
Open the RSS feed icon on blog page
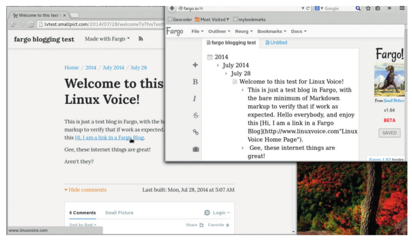141,39
